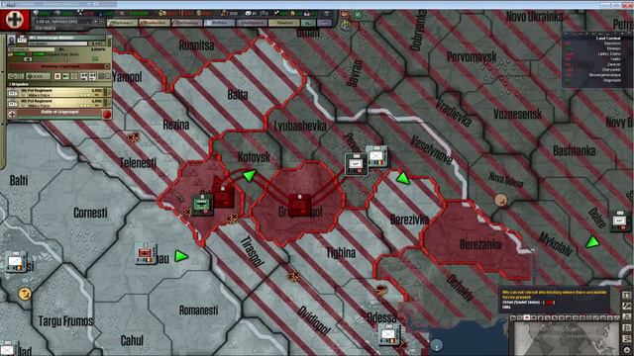The width and height of the screenshot is (634, 356).
Task: Click red round button beside Battle of Grigoriopol
Action: (107, 115)
